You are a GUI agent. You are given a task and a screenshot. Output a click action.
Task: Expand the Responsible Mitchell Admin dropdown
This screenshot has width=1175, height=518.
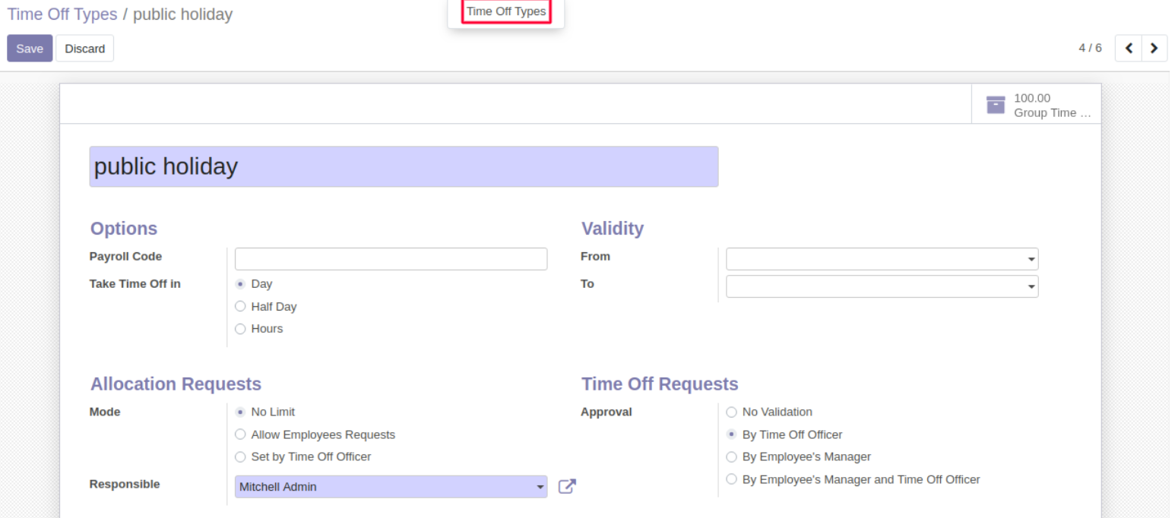point(540,487)
